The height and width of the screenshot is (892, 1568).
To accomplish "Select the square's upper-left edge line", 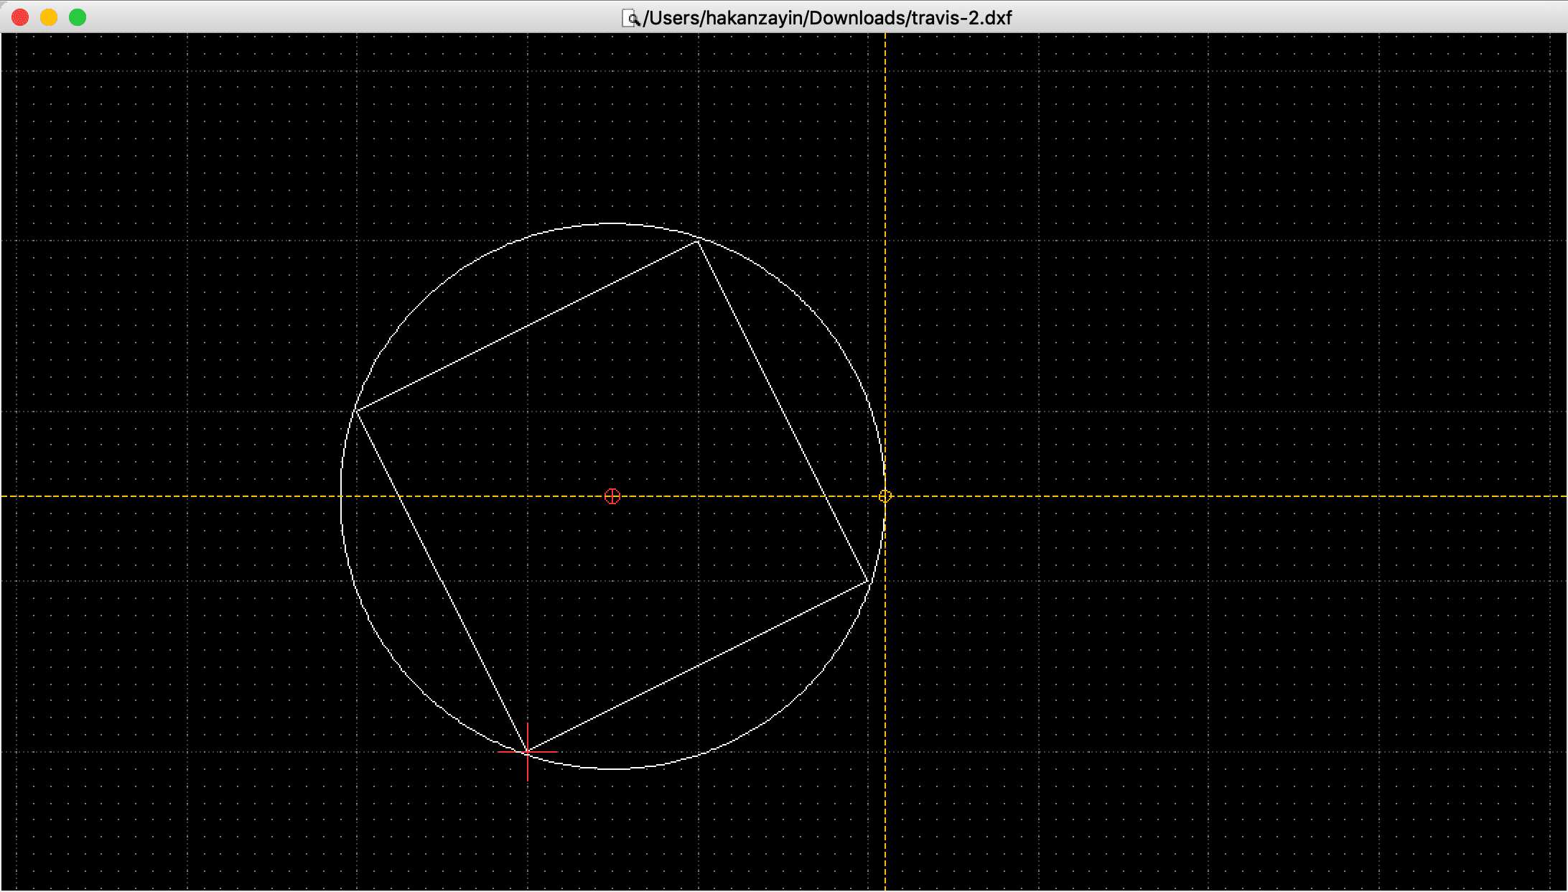I will pyautogui.click(x=527, y=326).
